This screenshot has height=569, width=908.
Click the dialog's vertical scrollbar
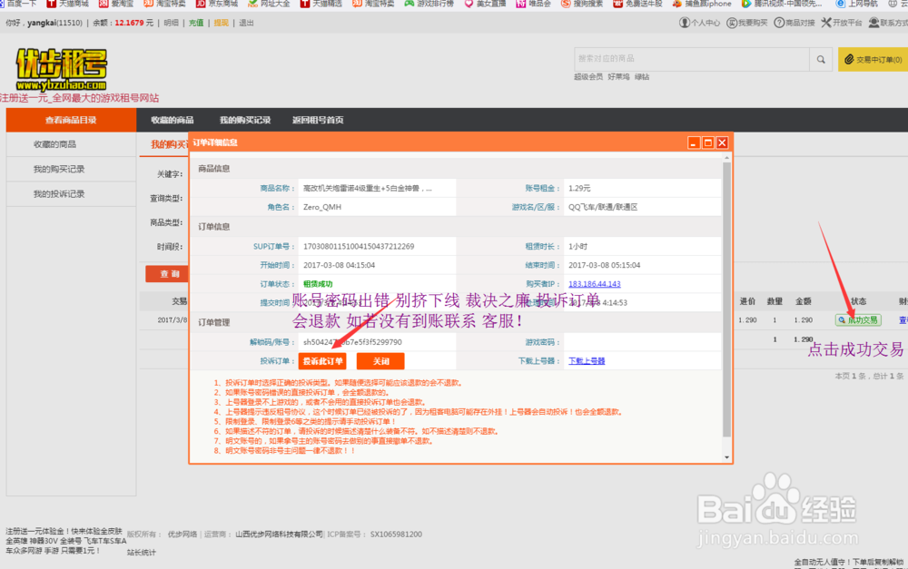click(726, 299)
